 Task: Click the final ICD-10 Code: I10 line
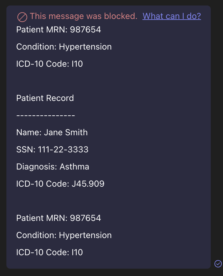49,252
